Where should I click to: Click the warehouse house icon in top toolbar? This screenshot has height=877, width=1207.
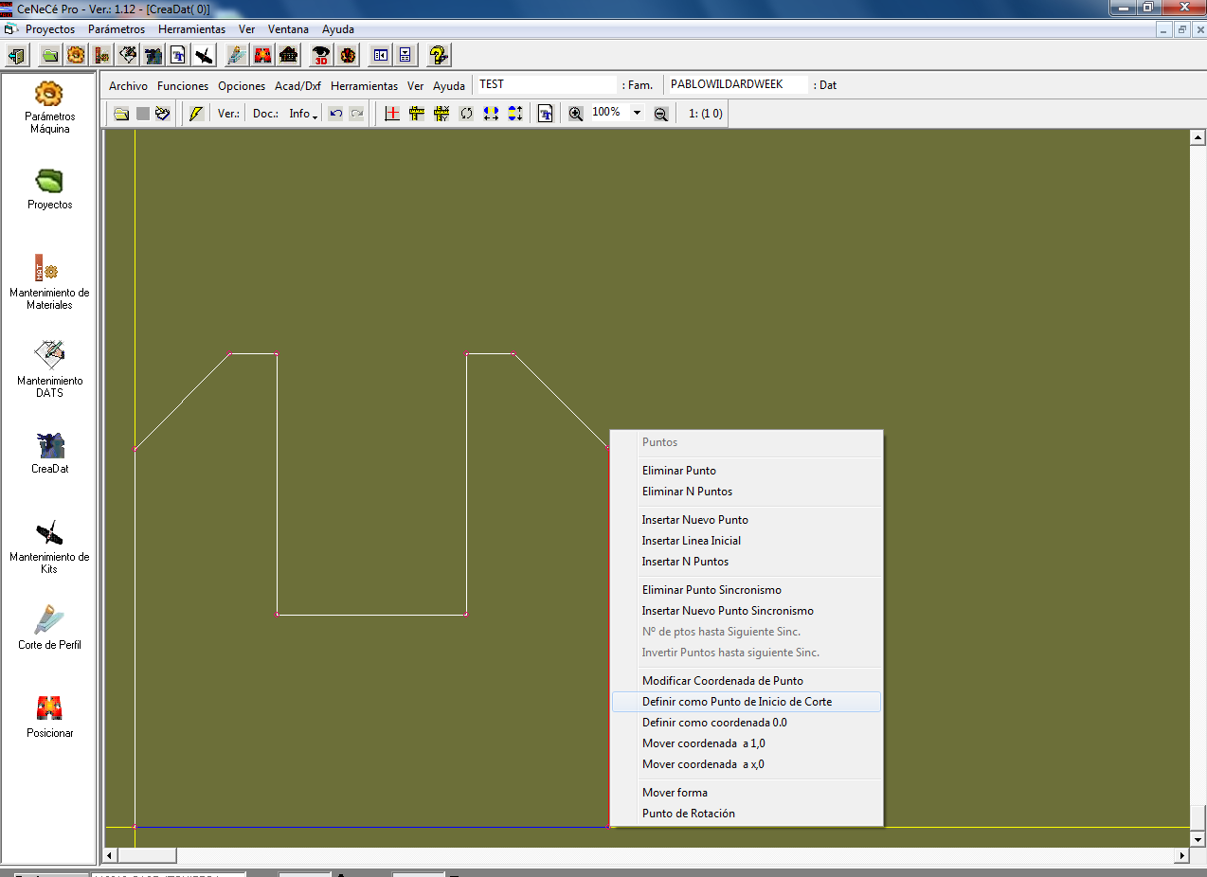coord(288,55)
